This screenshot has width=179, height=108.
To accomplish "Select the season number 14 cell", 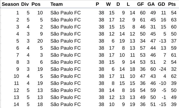I will click(x=16, y=104).
